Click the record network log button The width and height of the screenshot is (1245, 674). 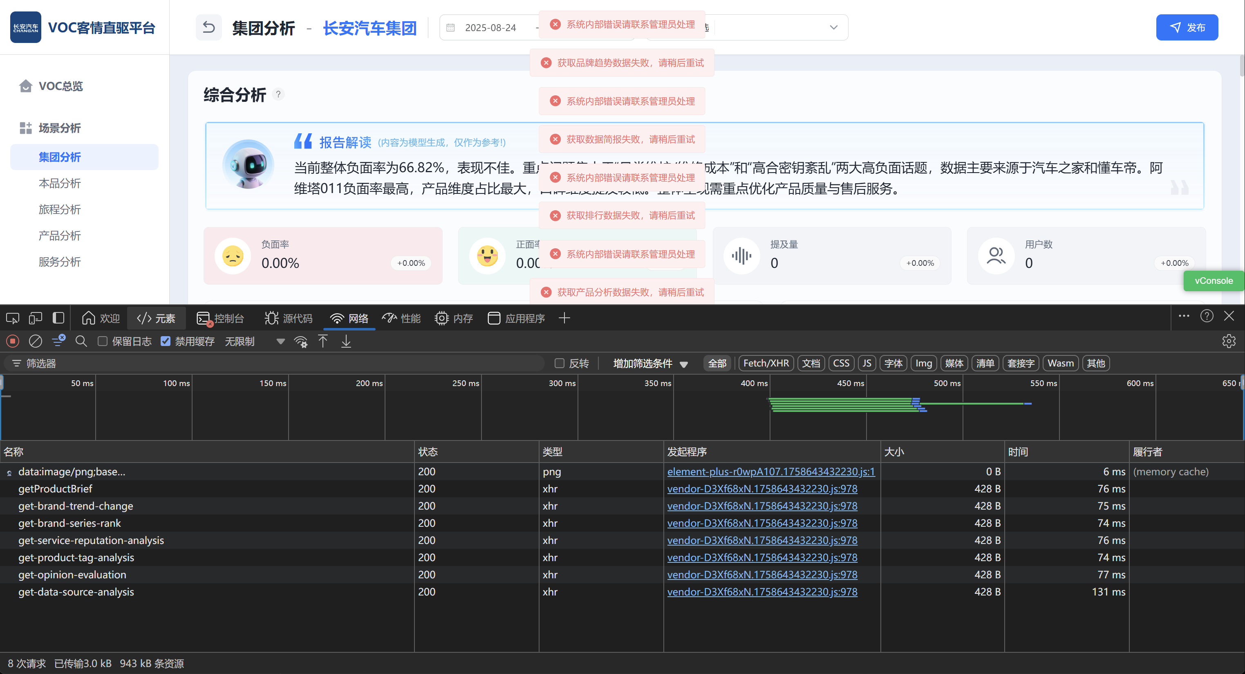[x=13, y=341]
